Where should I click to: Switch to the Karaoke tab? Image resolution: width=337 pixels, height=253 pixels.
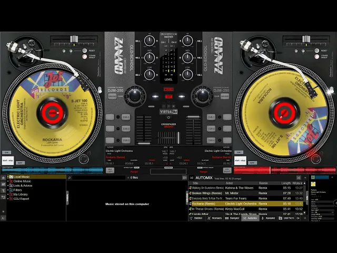point(268,218)
